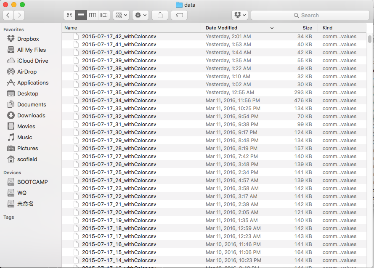Click the Edit Tags toolbar icon
The width and height of the screenshot is (374, 268).
tap(179, 15)
